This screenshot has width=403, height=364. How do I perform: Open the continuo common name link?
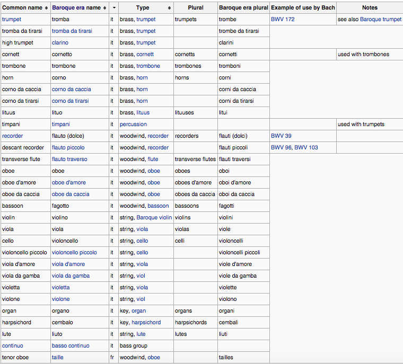tap(12, 346)
